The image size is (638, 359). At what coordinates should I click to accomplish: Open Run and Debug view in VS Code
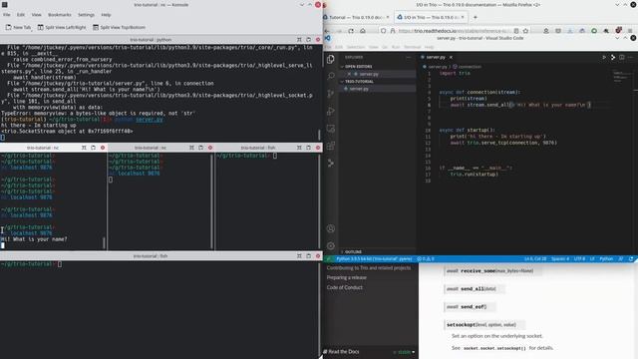pyautogui.click(x=331, y=111)
